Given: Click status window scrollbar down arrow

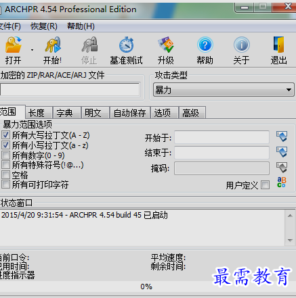Looking at the screenshot, I should 290,241.
